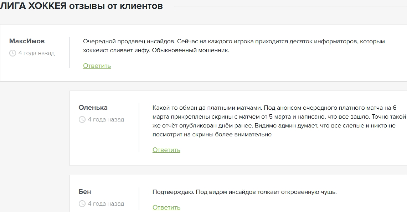The image size is (407, 212).
Task: Click the clock icon under МаксИмов
Action: [12, 53]
